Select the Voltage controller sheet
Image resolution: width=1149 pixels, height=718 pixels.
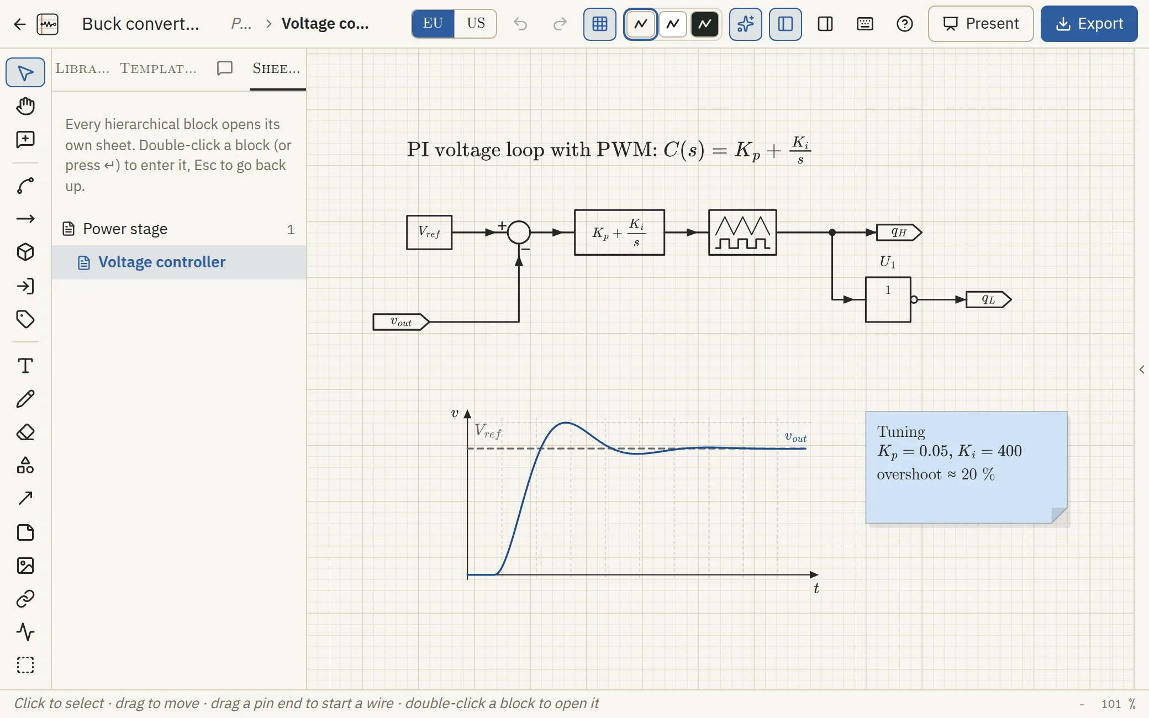click(x=179, y=262)
